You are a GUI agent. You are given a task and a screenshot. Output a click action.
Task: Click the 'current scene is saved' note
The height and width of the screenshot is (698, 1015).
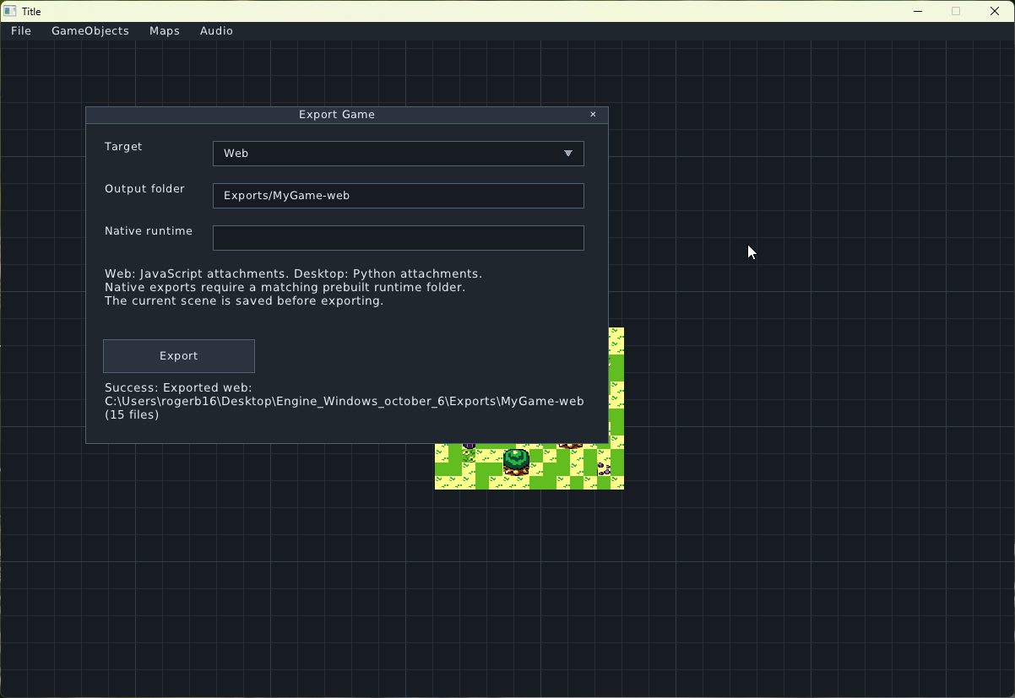[244, 301]
